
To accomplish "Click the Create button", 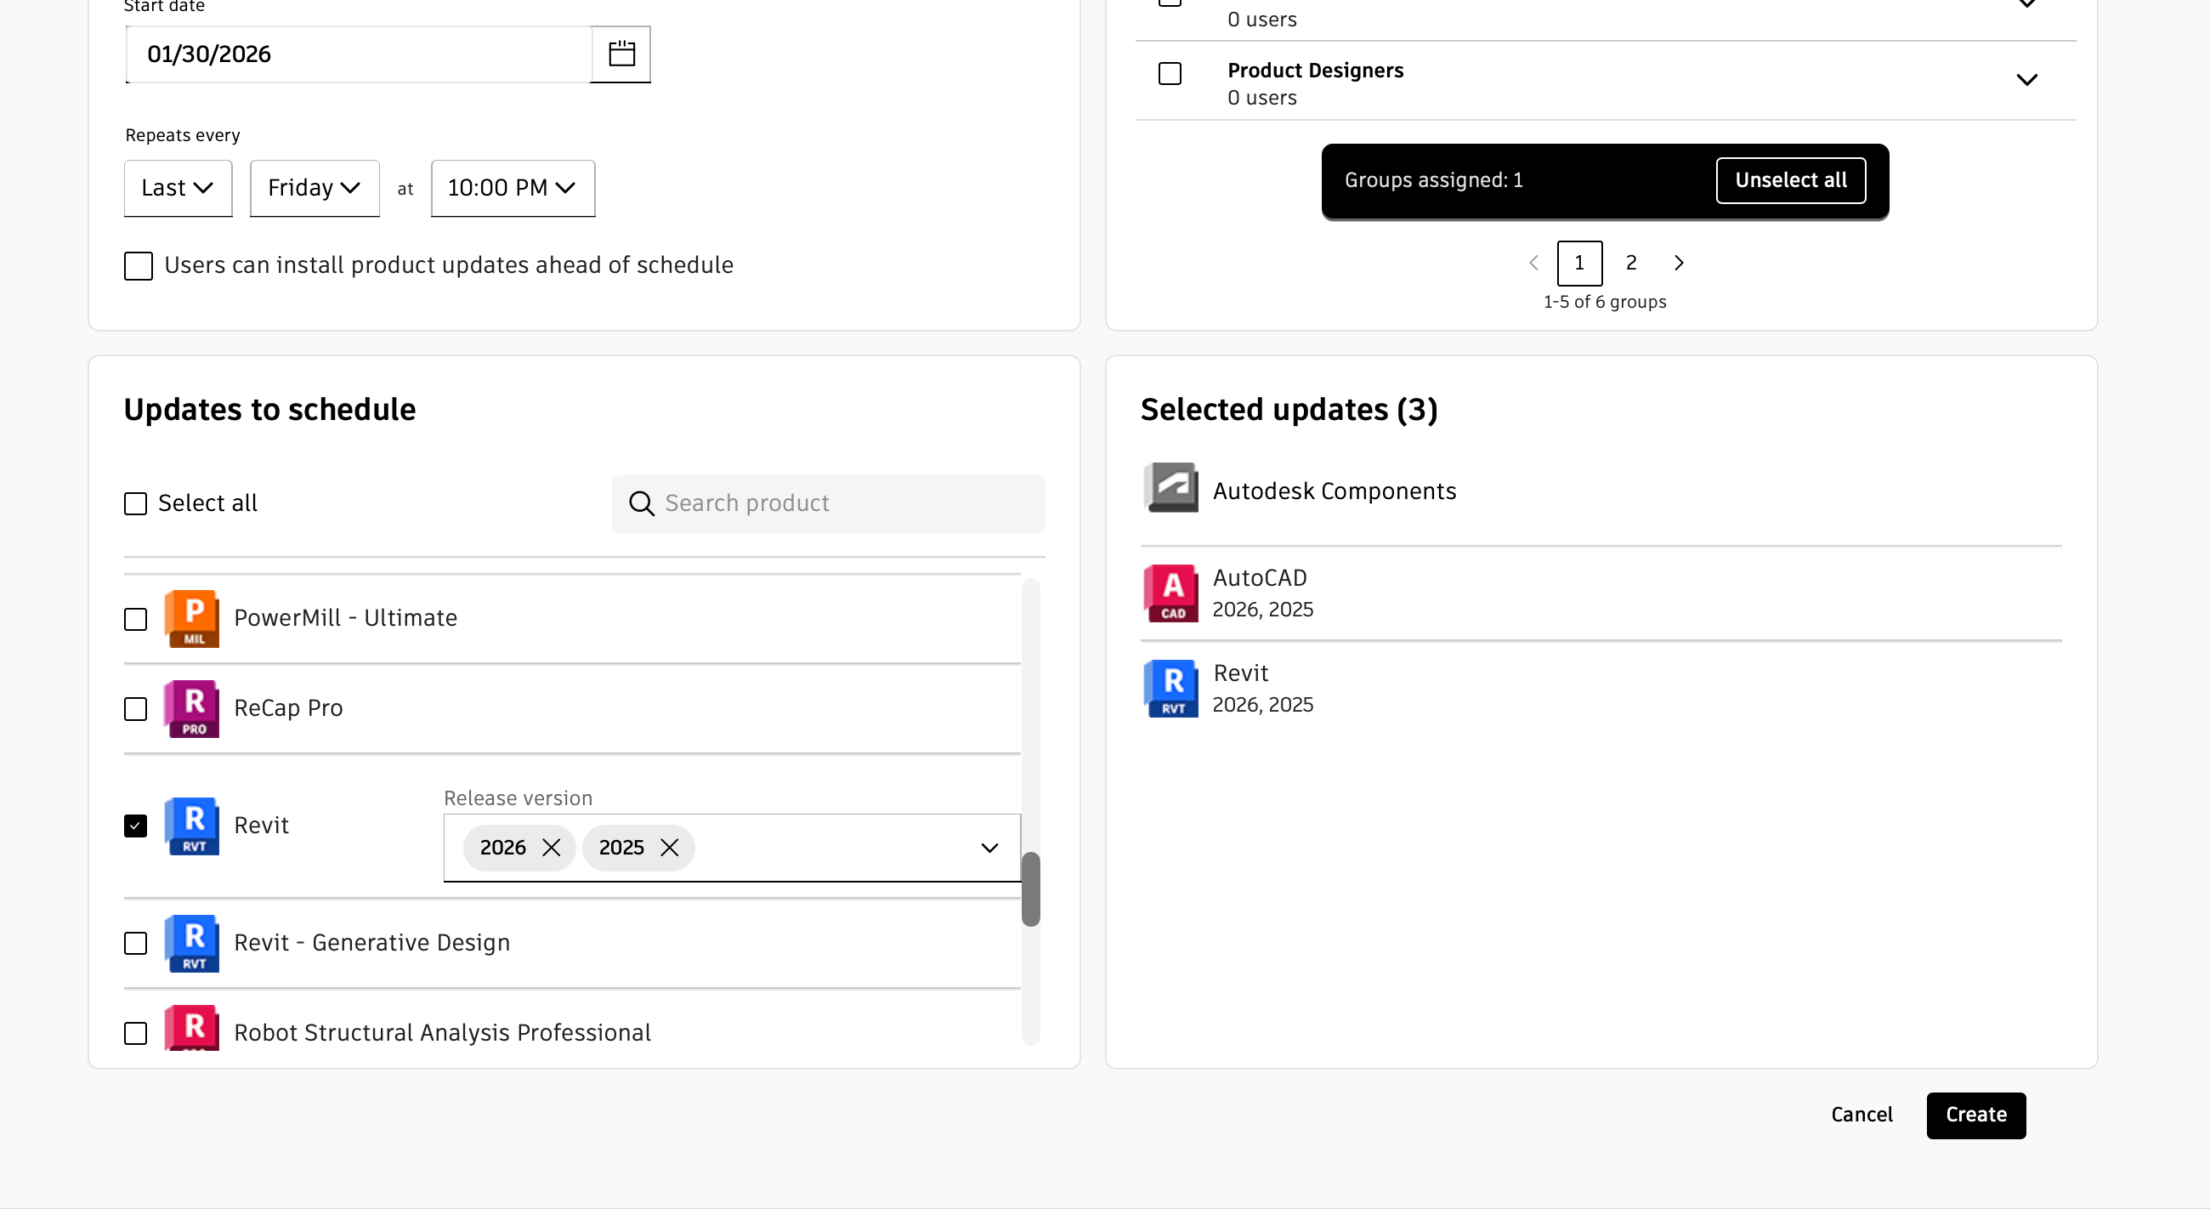I will pyautogui.click(x=1975, y=1115).
